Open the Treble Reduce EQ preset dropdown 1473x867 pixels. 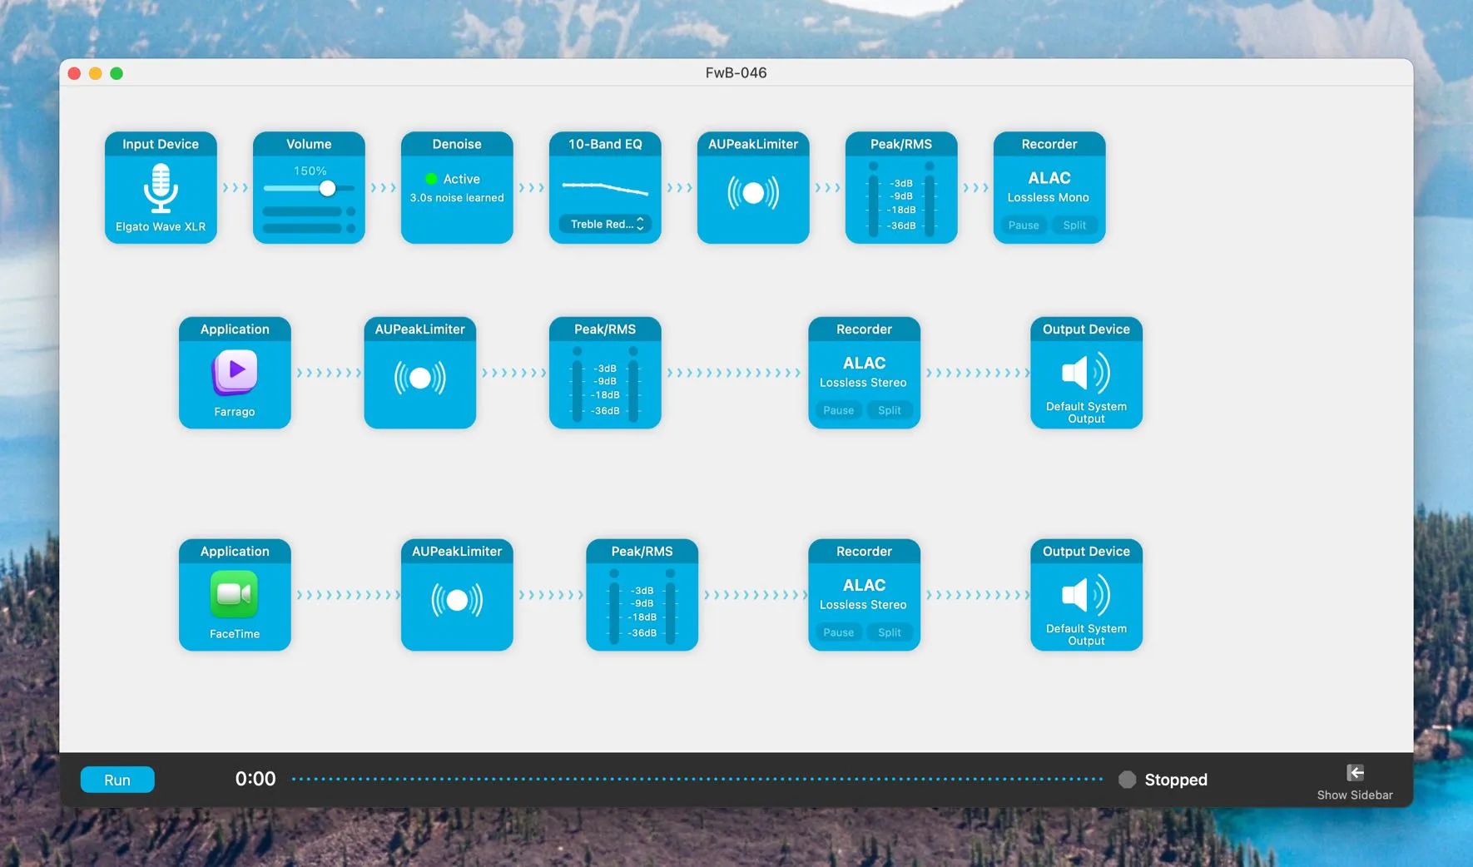tap(605, 224)
